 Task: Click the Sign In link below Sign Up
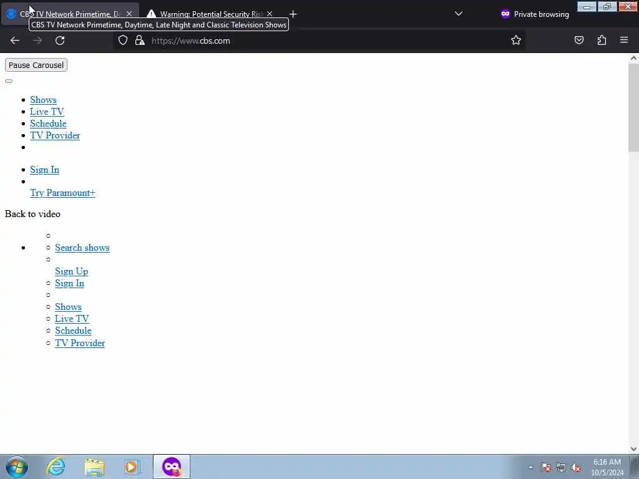click(69, 283)
